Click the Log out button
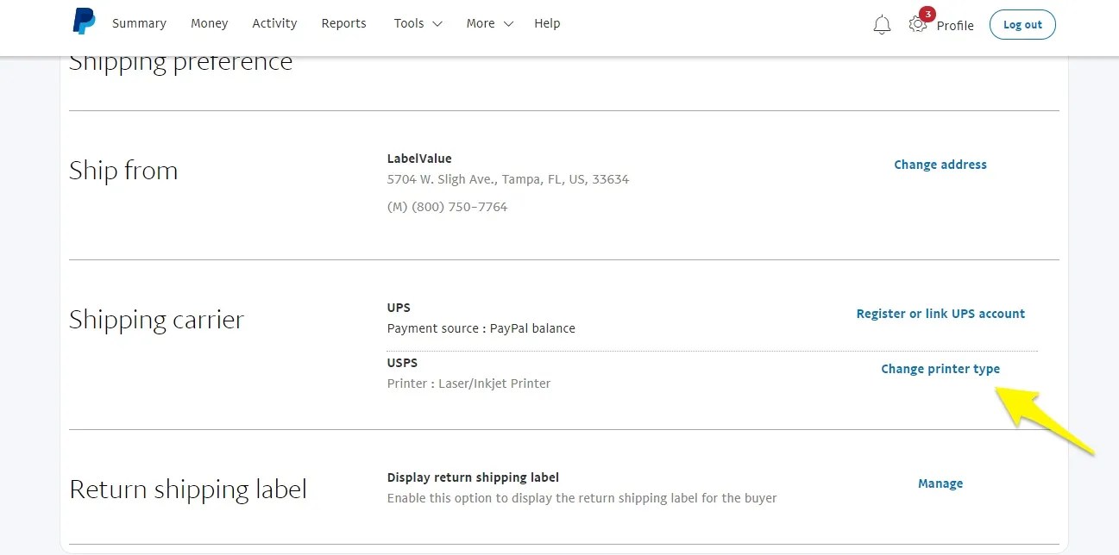 1022,24
